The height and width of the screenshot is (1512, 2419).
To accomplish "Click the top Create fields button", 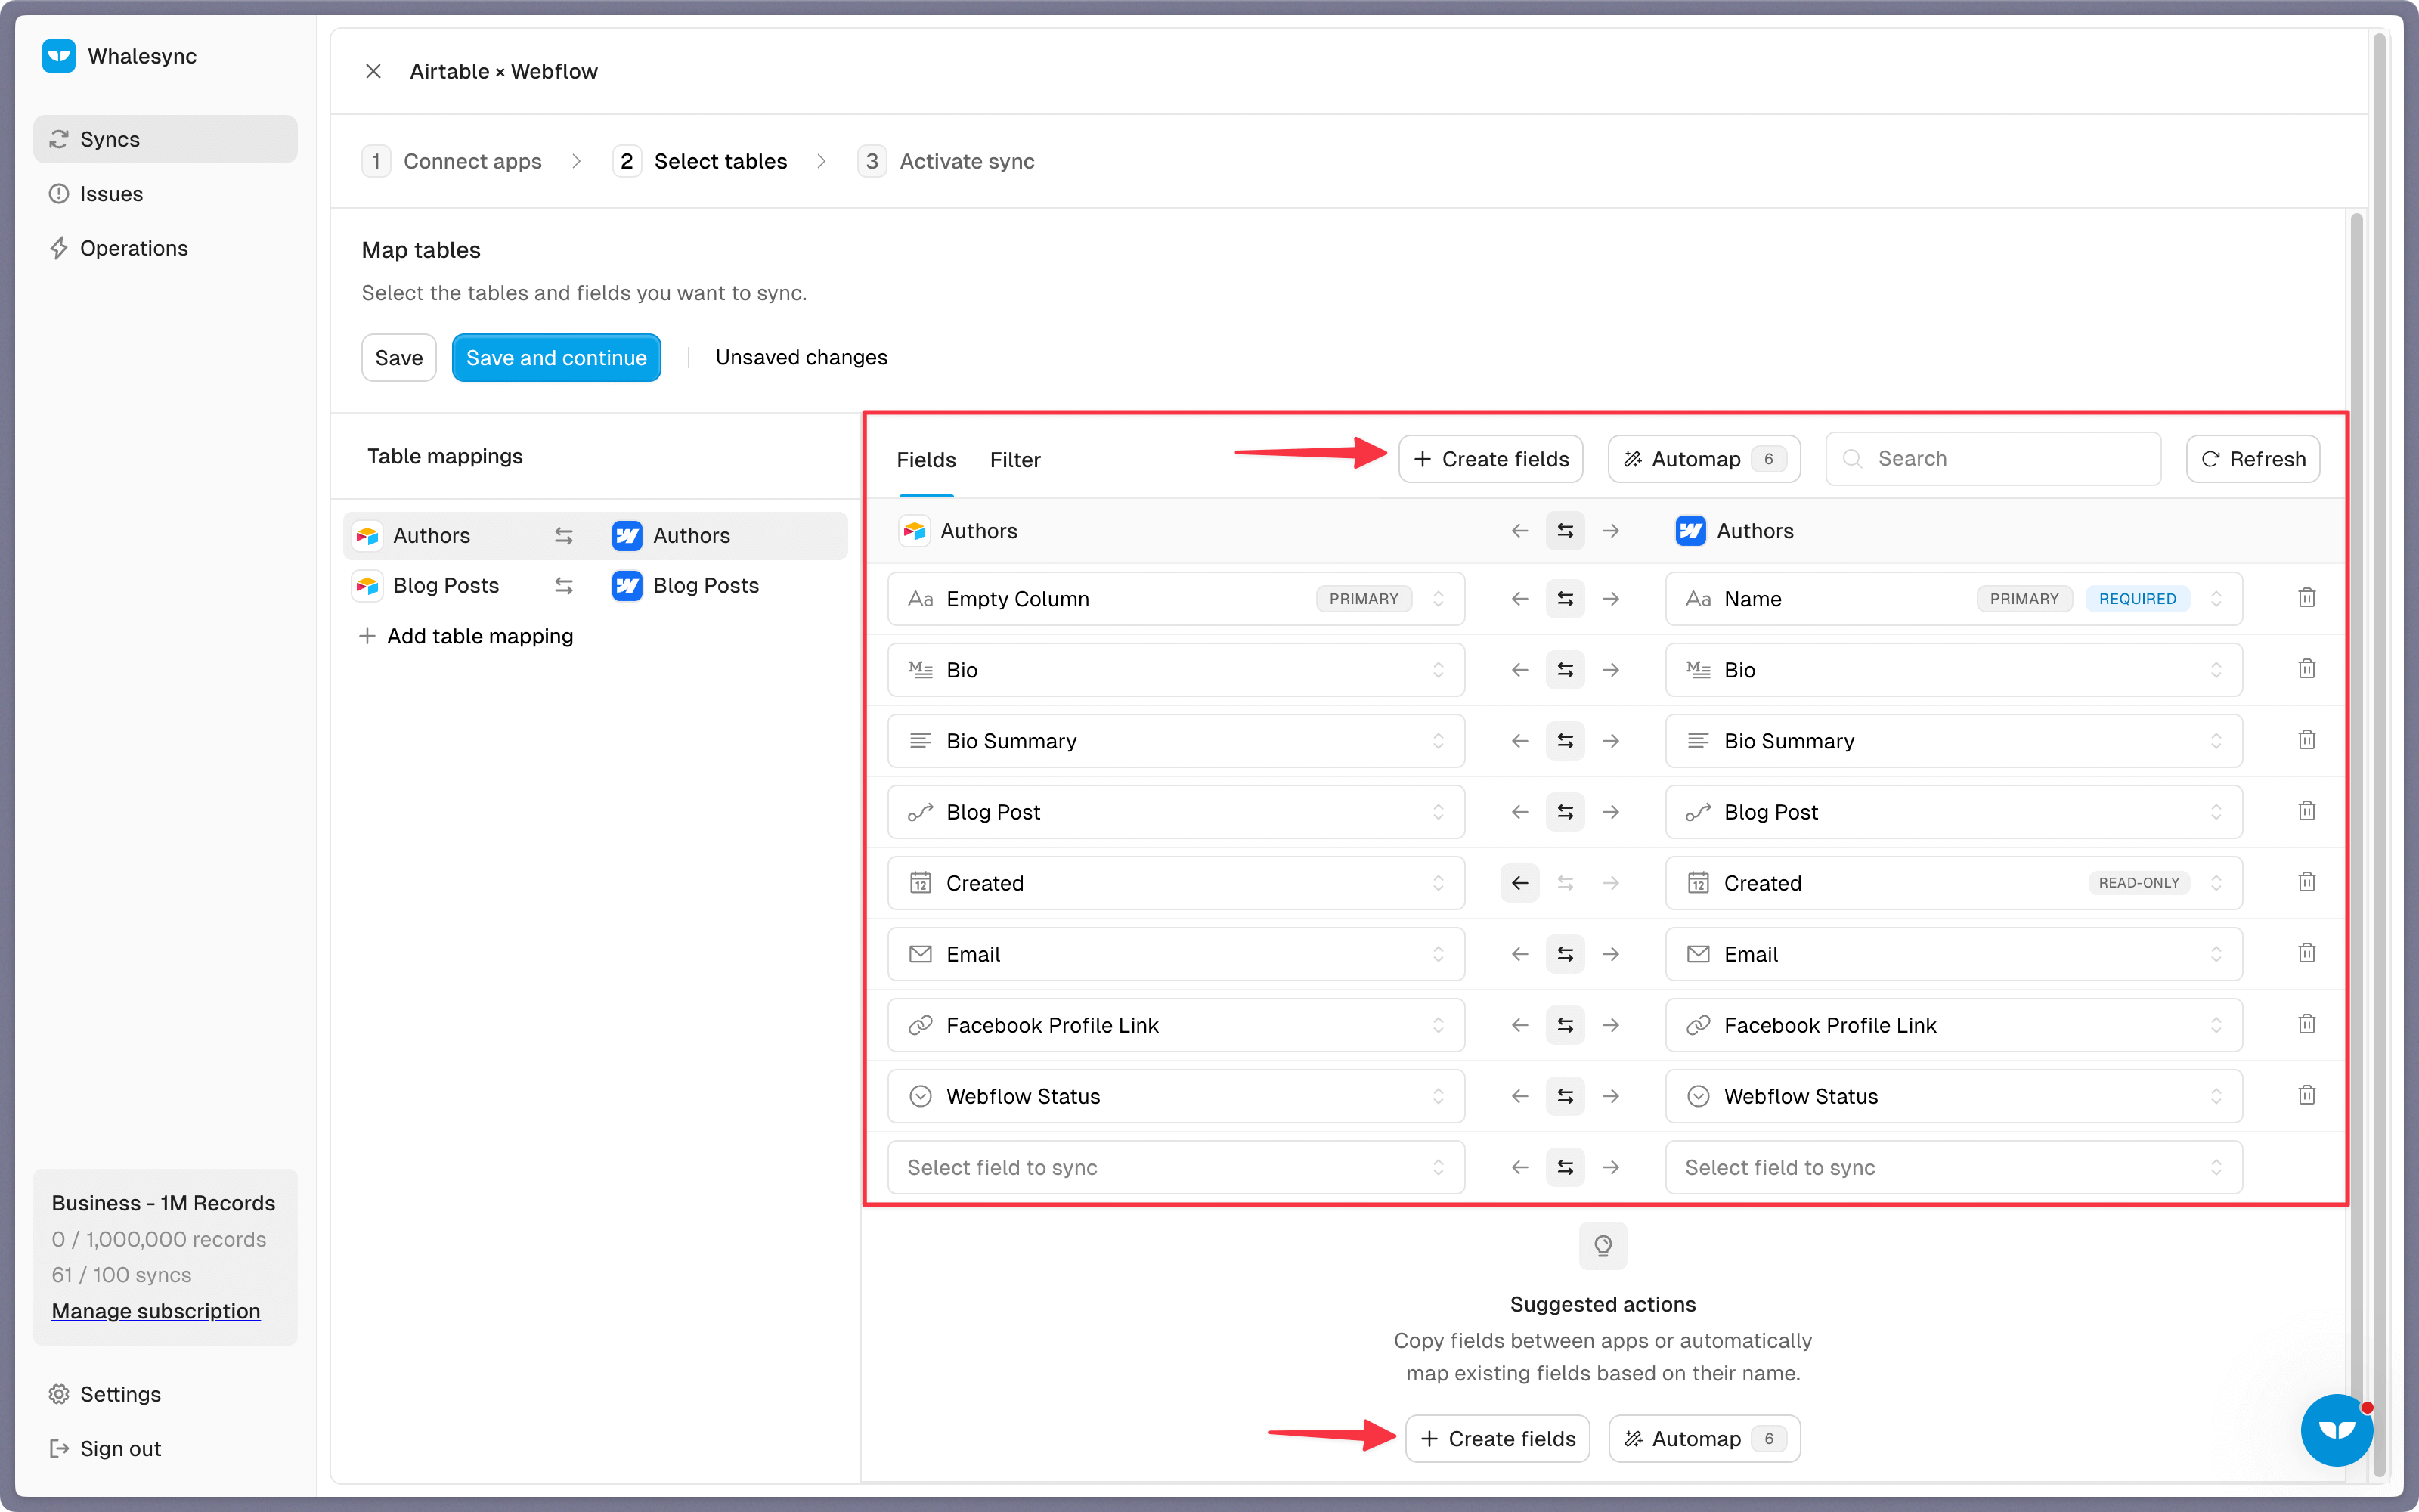I will click(1491, 459).
